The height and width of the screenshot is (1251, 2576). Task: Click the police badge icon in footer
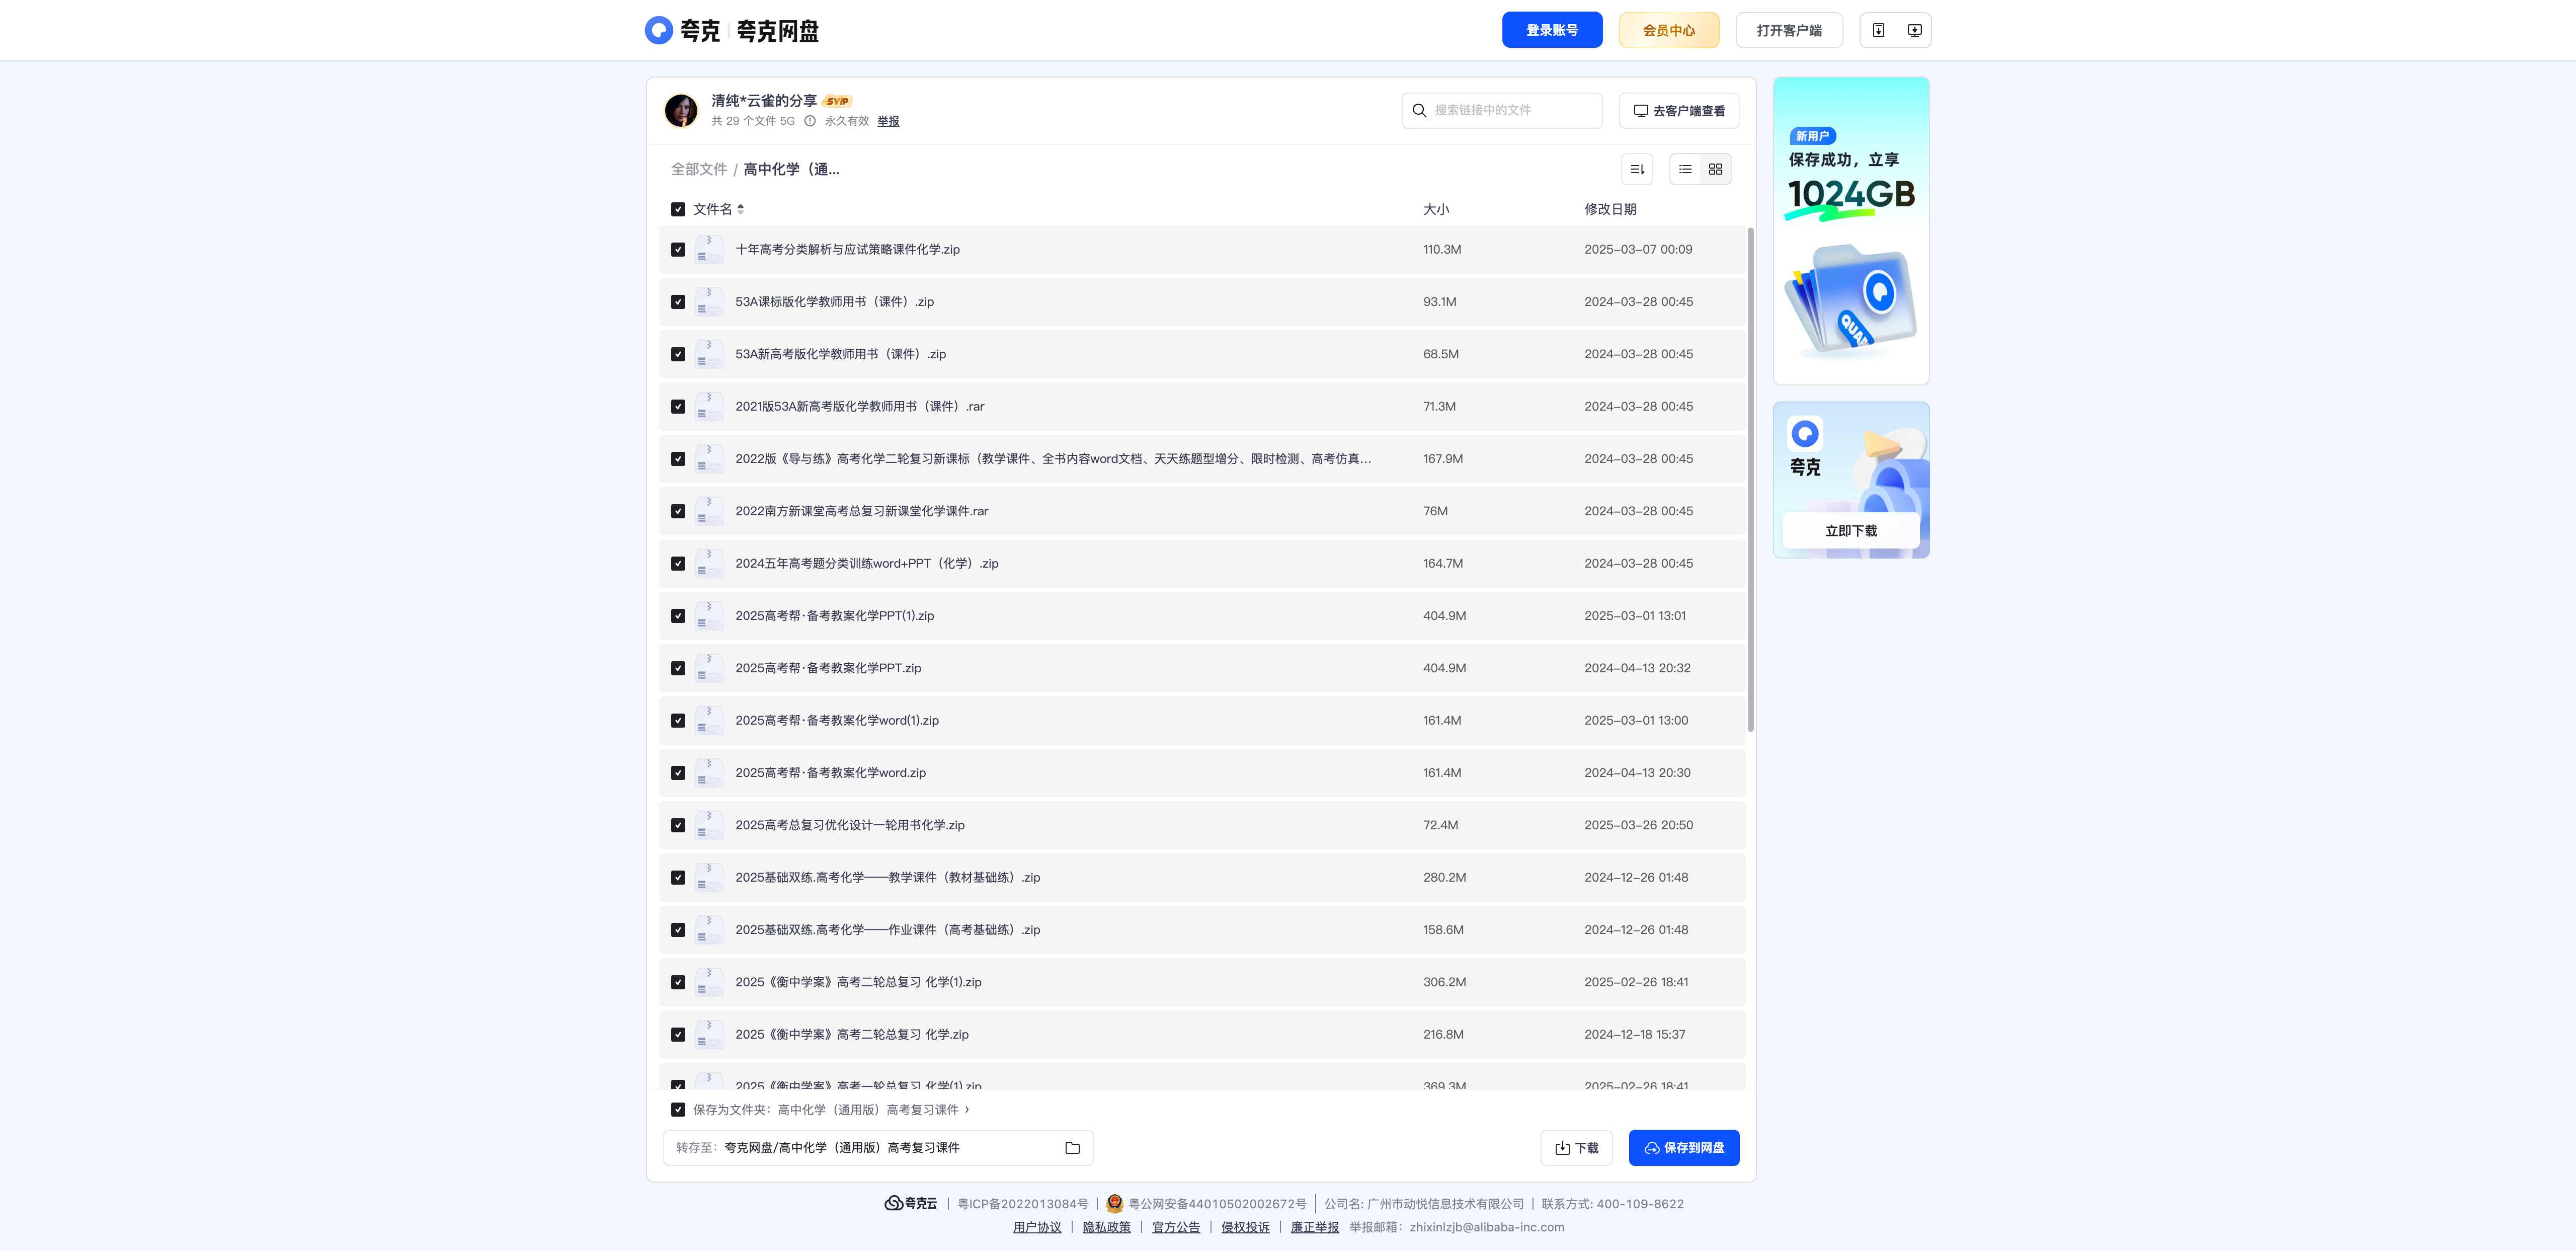(1114, 1203)
